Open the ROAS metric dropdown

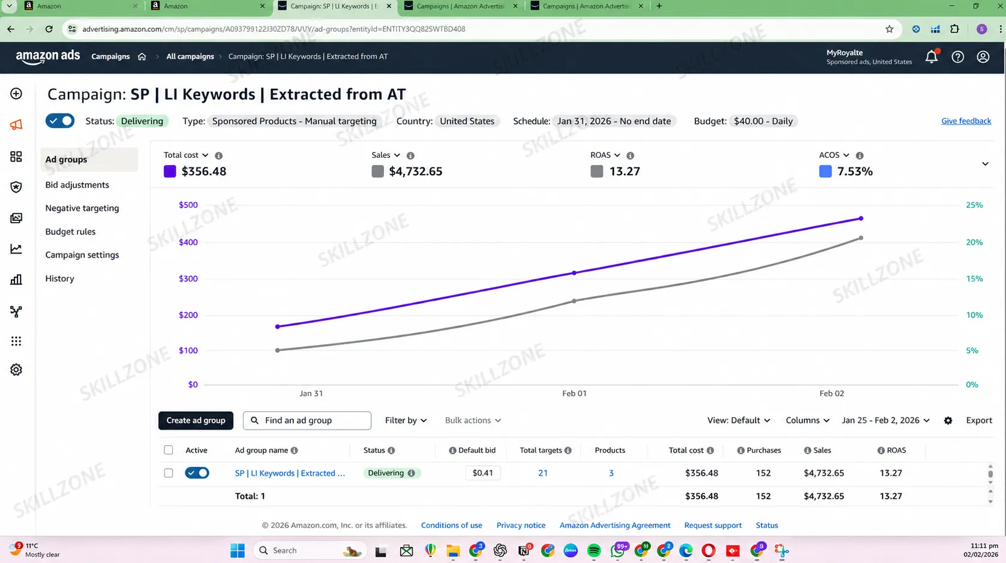tap(605, 155)
